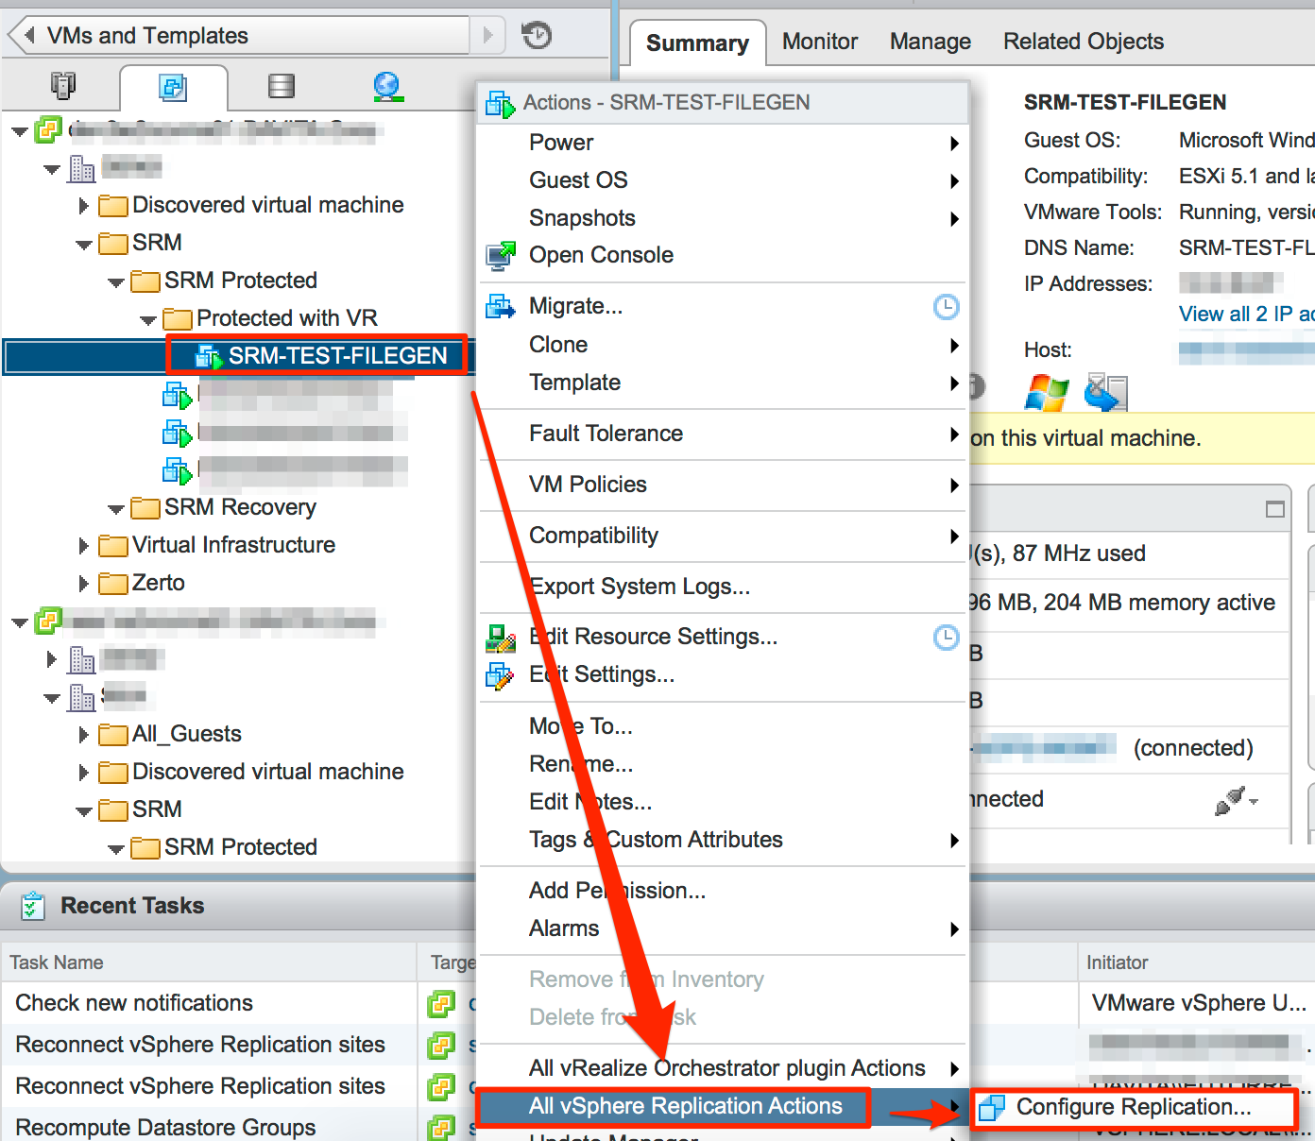Open the Networking inventory globe icon
The width and height of the screenshot is (1315, 1141).
click(x=387, y=87)
